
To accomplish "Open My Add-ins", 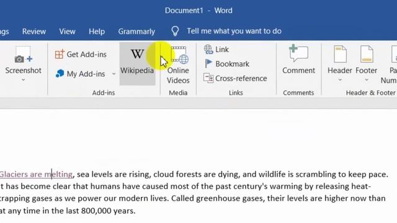I will [x=80, y=74].
